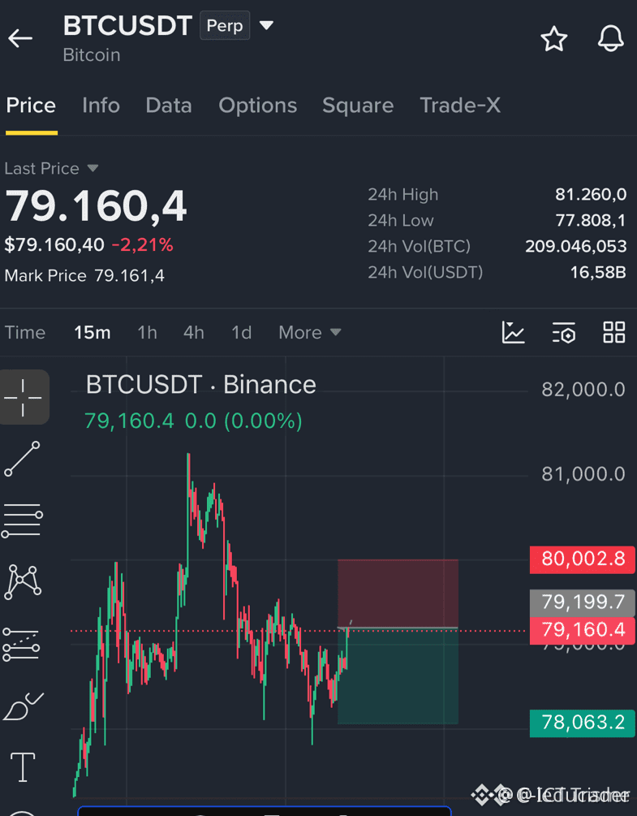
Task: Select the XABCD pattern drawing tool
Action: [23, 581]
